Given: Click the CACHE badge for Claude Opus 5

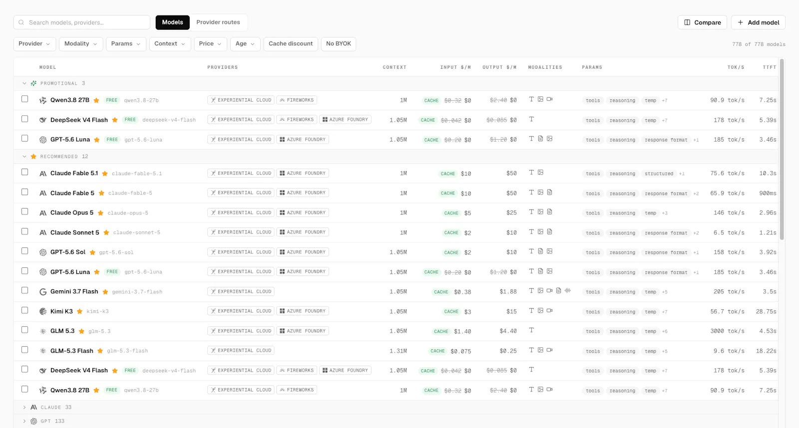Looking at the screenshot, I should [x=451, y=213].
